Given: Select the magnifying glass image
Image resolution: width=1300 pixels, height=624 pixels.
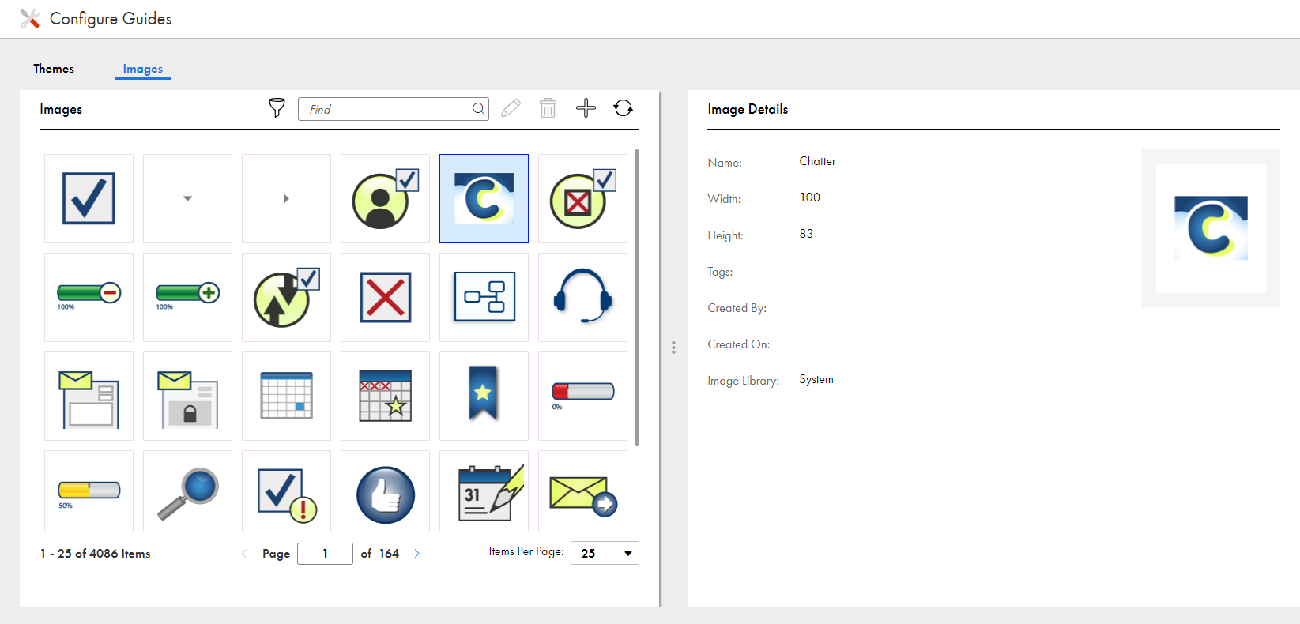Looking at the screenshot, I should click(x=187, y=491).
